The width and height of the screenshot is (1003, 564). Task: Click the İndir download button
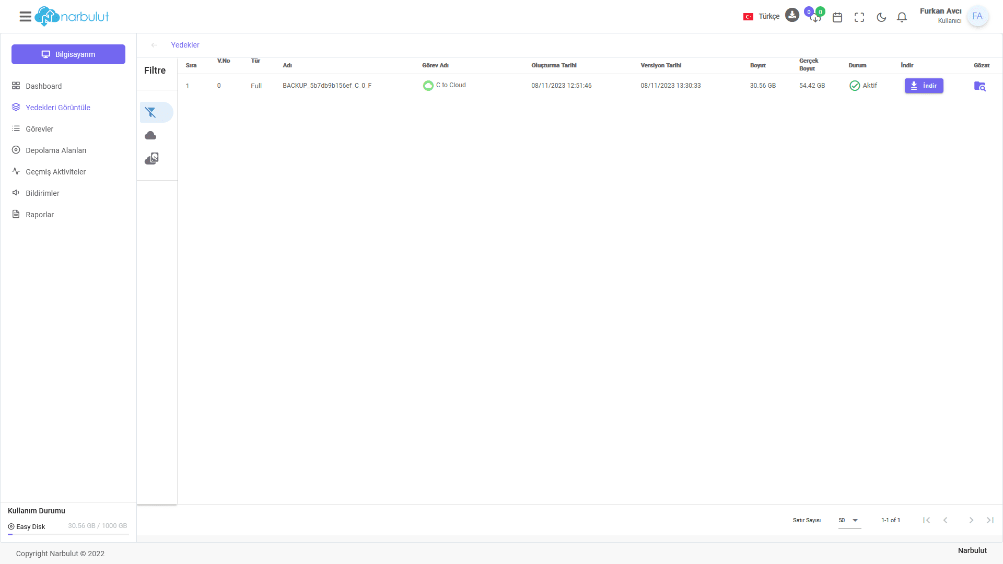(924, 86)
